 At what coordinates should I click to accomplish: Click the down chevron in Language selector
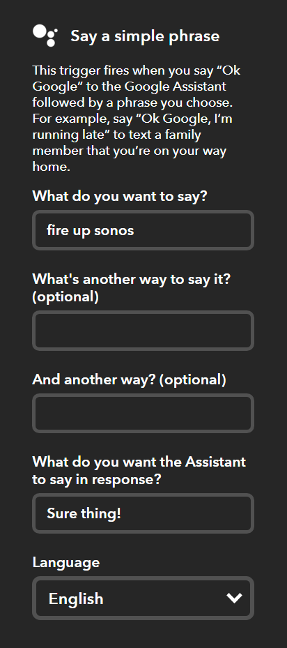coord(234,598)
